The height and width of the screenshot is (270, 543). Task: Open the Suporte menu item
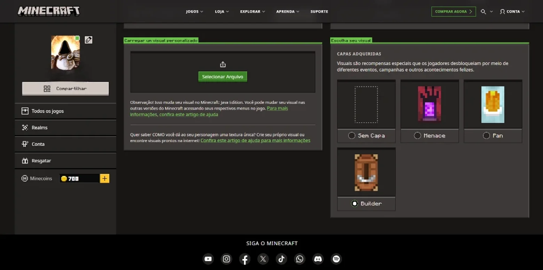319,11
